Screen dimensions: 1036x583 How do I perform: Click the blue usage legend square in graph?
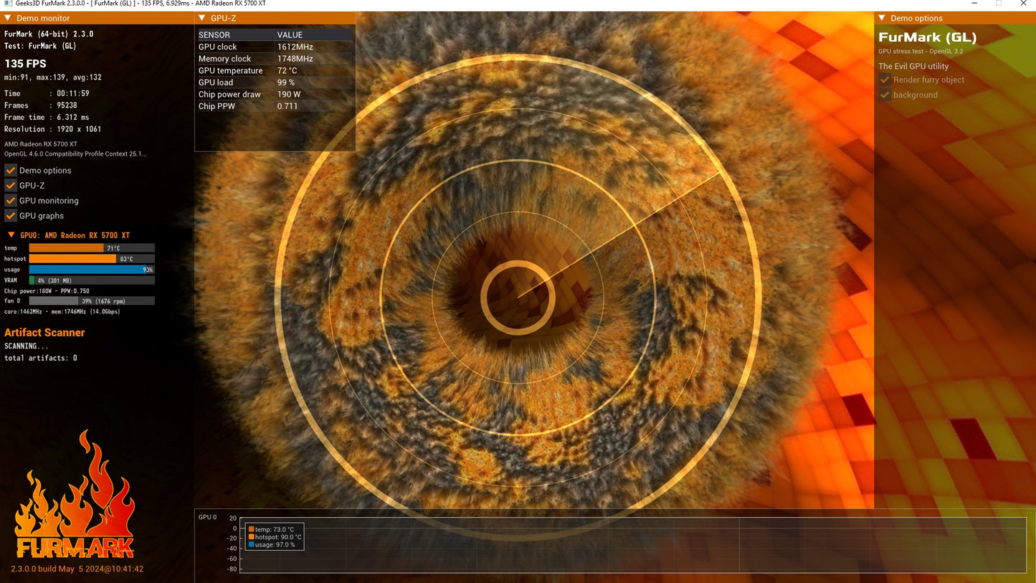(x=252, y=545)
